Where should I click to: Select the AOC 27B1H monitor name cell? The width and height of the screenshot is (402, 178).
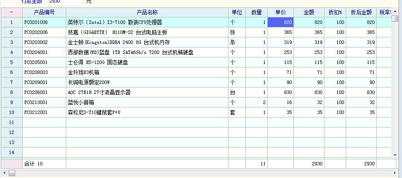click(147, 92)
